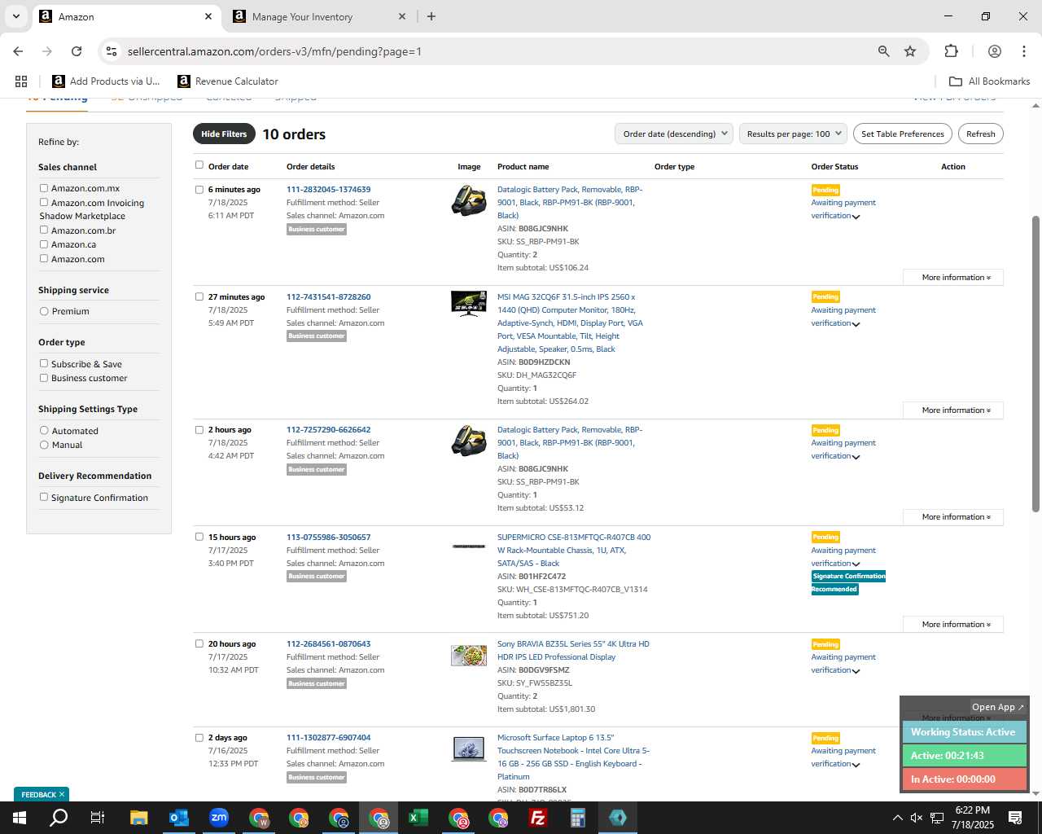The width and height of the screenshot is (1042, 834).
Task: Open the Add Products via Upload bookmark
Action: (107, 81)
